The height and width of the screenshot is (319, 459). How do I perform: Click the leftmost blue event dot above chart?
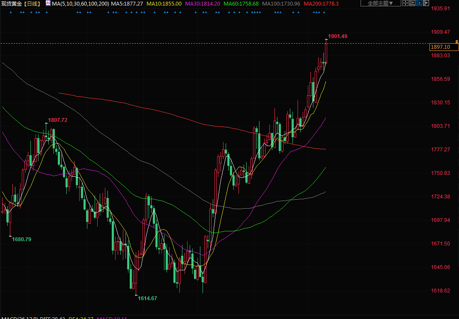tap(10, 12)
